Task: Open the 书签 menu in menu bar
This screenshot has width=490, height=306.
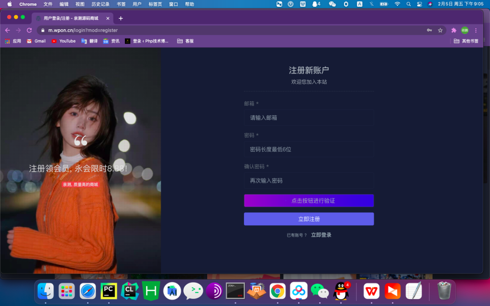Action: click(121, 4)
